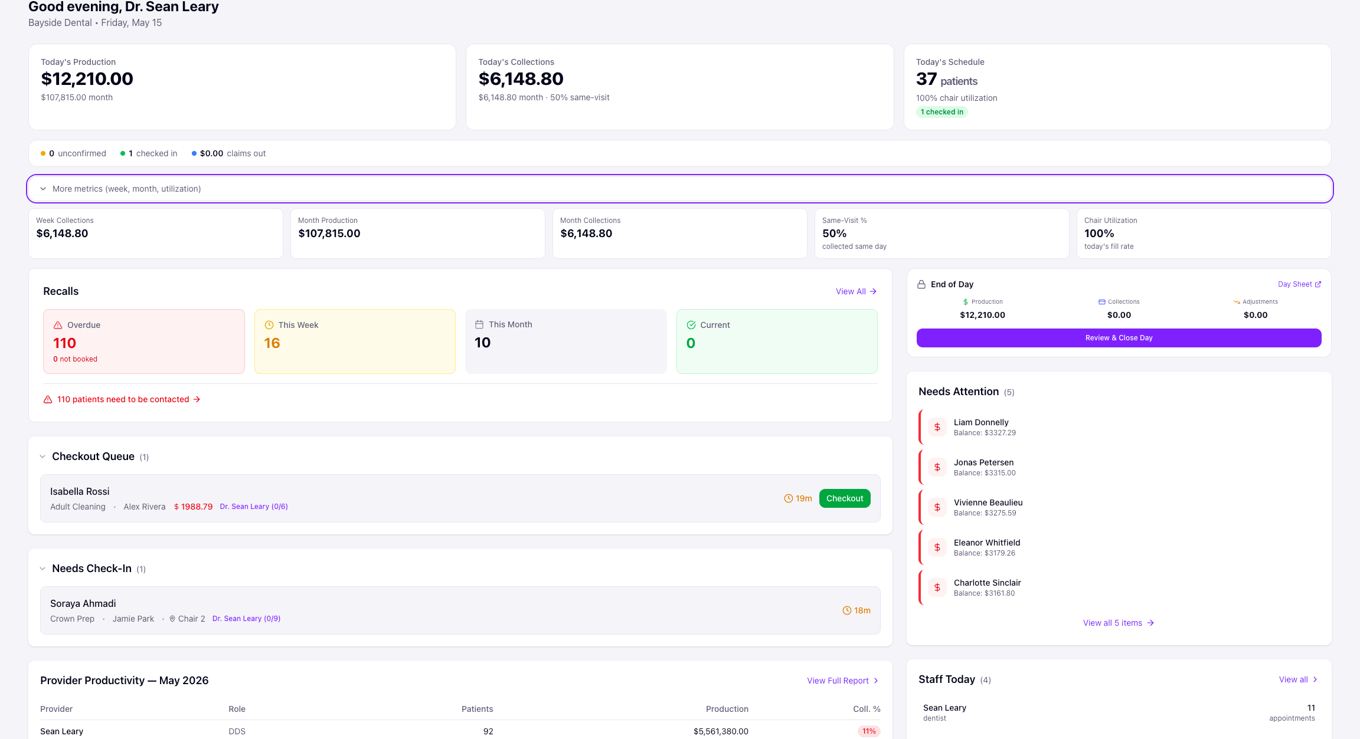The width and height of the screenshot is (1360, 739).
Task: Click the dollar icon beside Liam Donnelly
Action: coord(937,427)
